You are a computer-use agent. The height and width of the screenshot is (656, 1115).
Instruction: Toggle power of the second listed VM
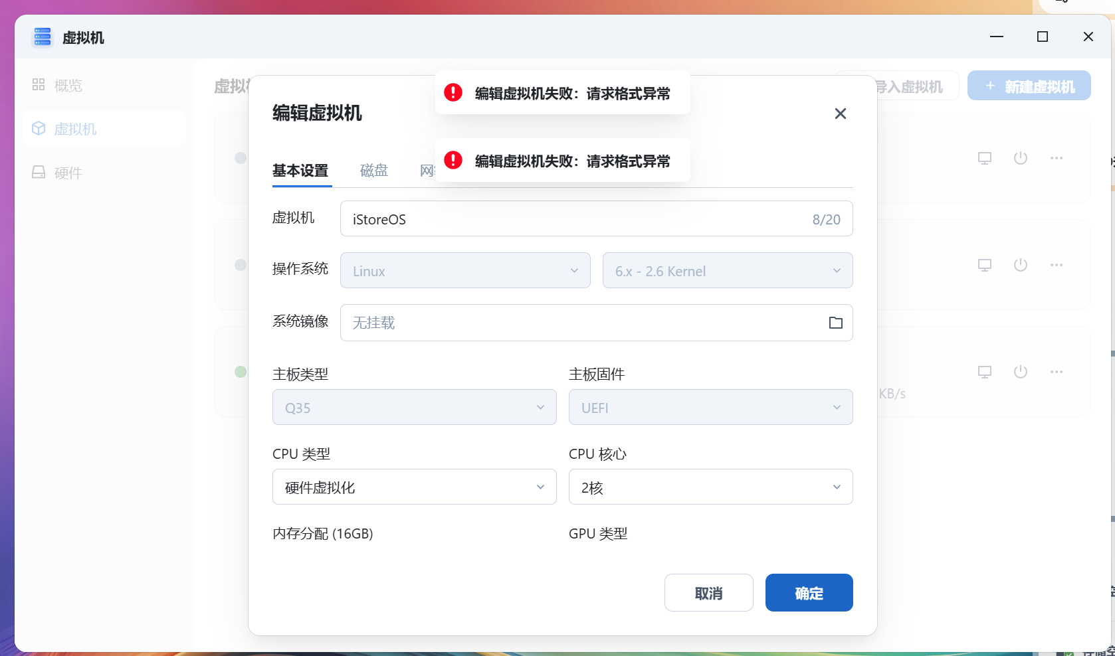(1021, 265)
